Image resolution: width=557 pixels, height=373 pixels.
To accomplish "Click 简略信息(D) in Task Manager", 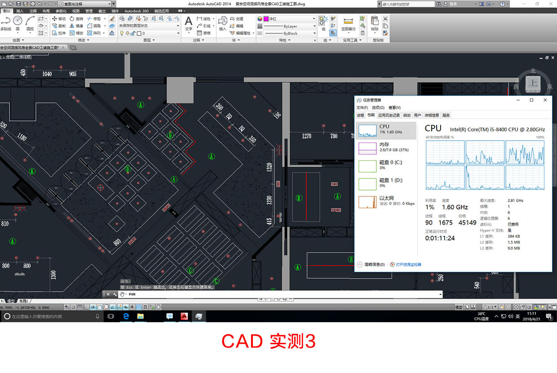I will [x=371, y=265].
